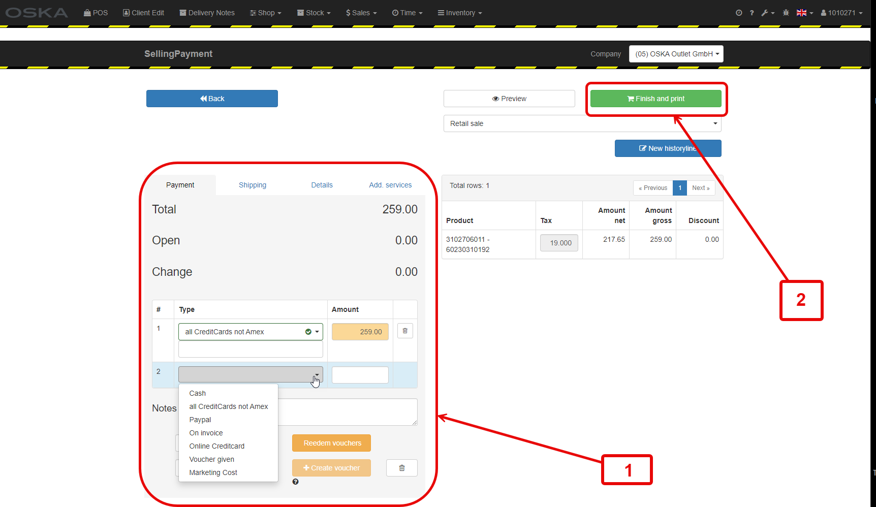Expand the Time menu
The height and width of the screenshot is (507, 876).
pos(408,13)
